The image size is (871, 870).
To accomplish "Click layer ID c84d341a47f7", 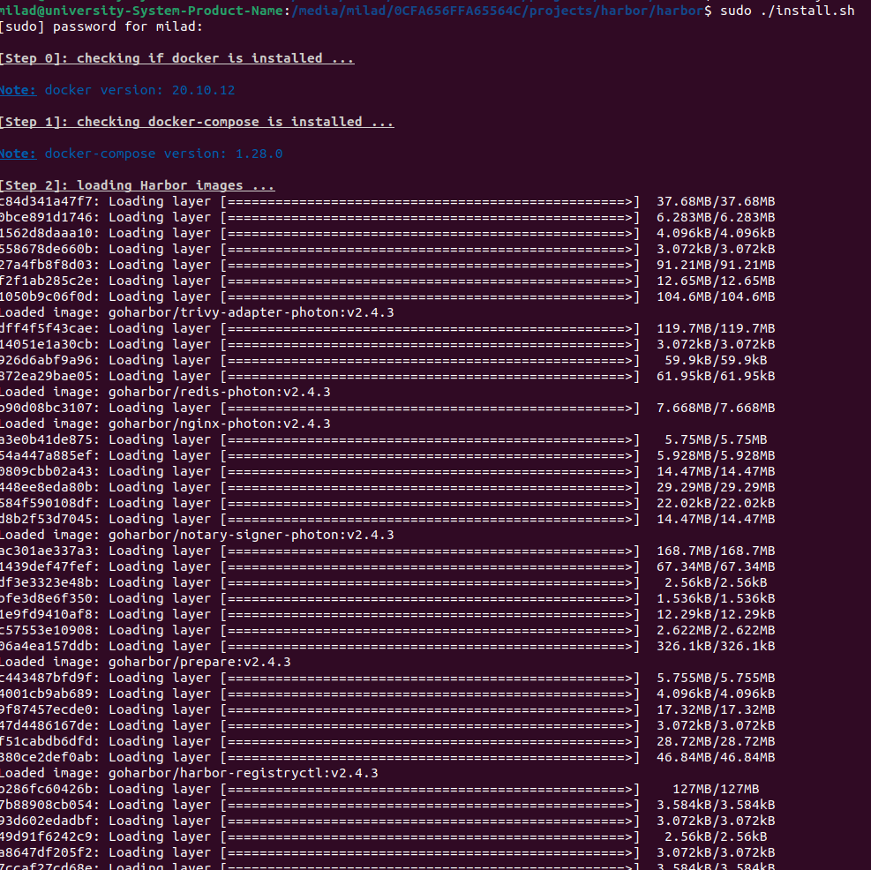I will coord(48,201).
